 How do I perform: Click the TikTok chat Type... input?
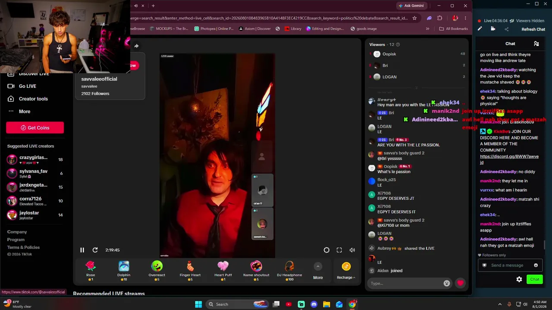pos(405,283)
